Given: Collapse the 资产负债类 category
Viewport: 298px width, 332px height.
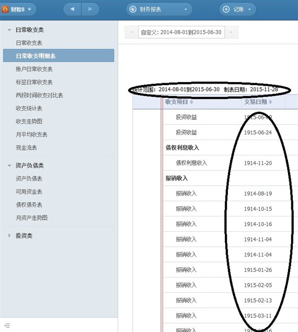Looking at the screenshot, I should tap(9, 165).
